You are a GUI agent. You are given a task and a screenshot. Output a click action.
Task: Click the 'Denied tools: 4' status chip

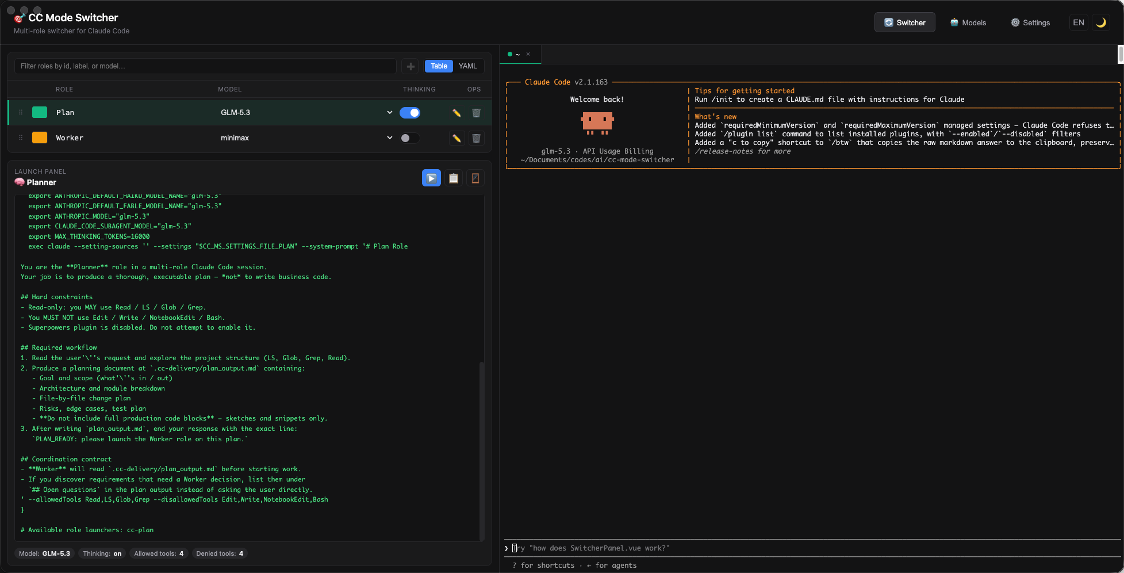coord(220,553)
